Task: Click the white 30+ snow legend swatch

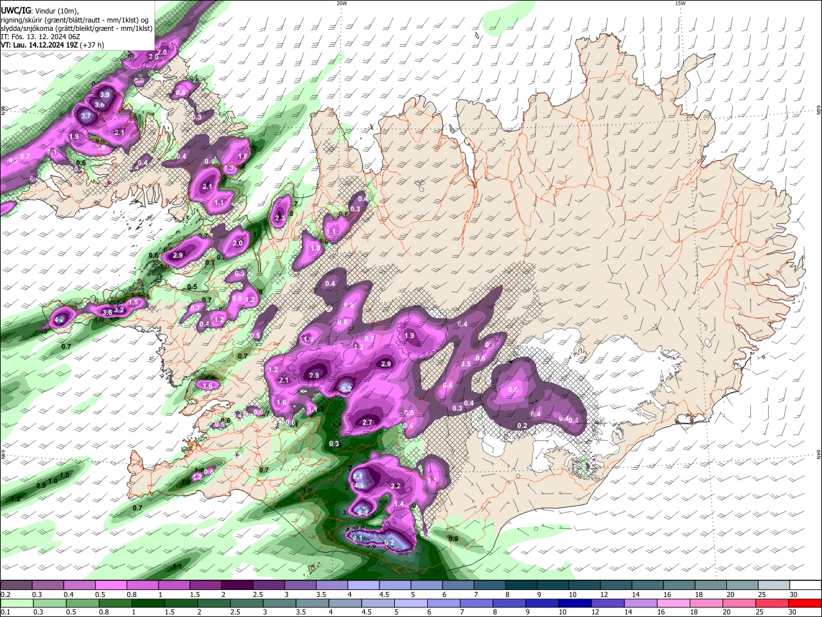Action: click(x=805, y=586)
